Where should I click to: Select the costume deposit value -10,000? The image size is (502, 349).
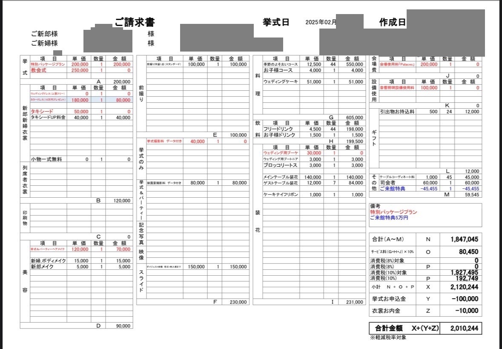click(467, 311)
